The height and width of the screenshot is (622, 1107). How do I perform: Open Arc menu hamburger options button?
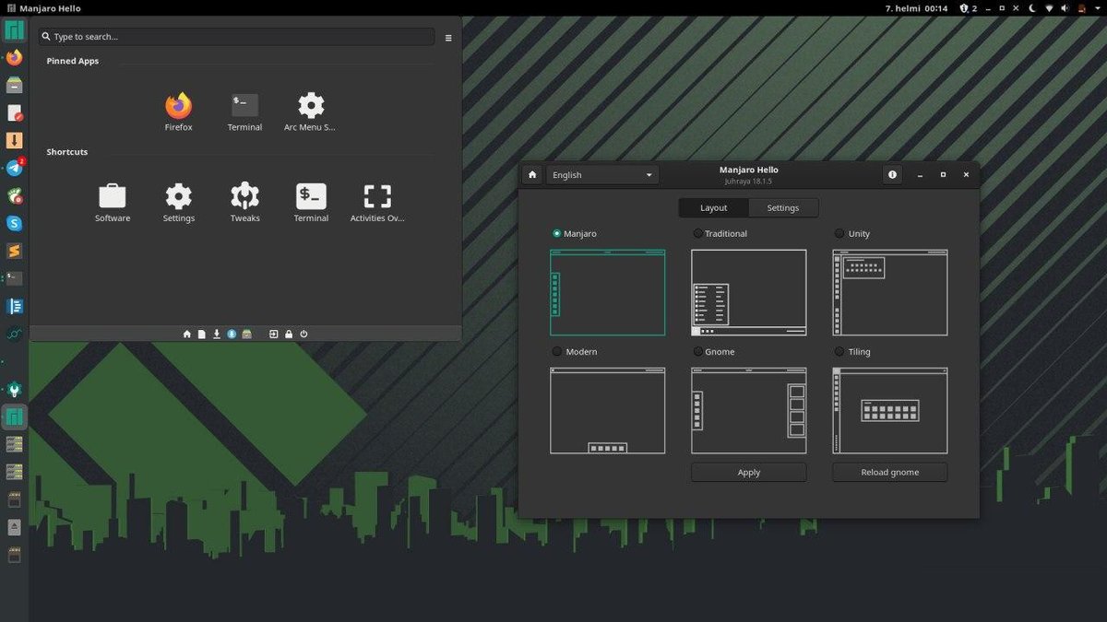tap(448, 38)
